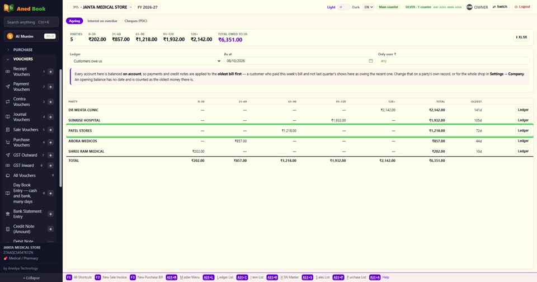Click the Credit Note (Amount) icon

click(x=8, y=229)
